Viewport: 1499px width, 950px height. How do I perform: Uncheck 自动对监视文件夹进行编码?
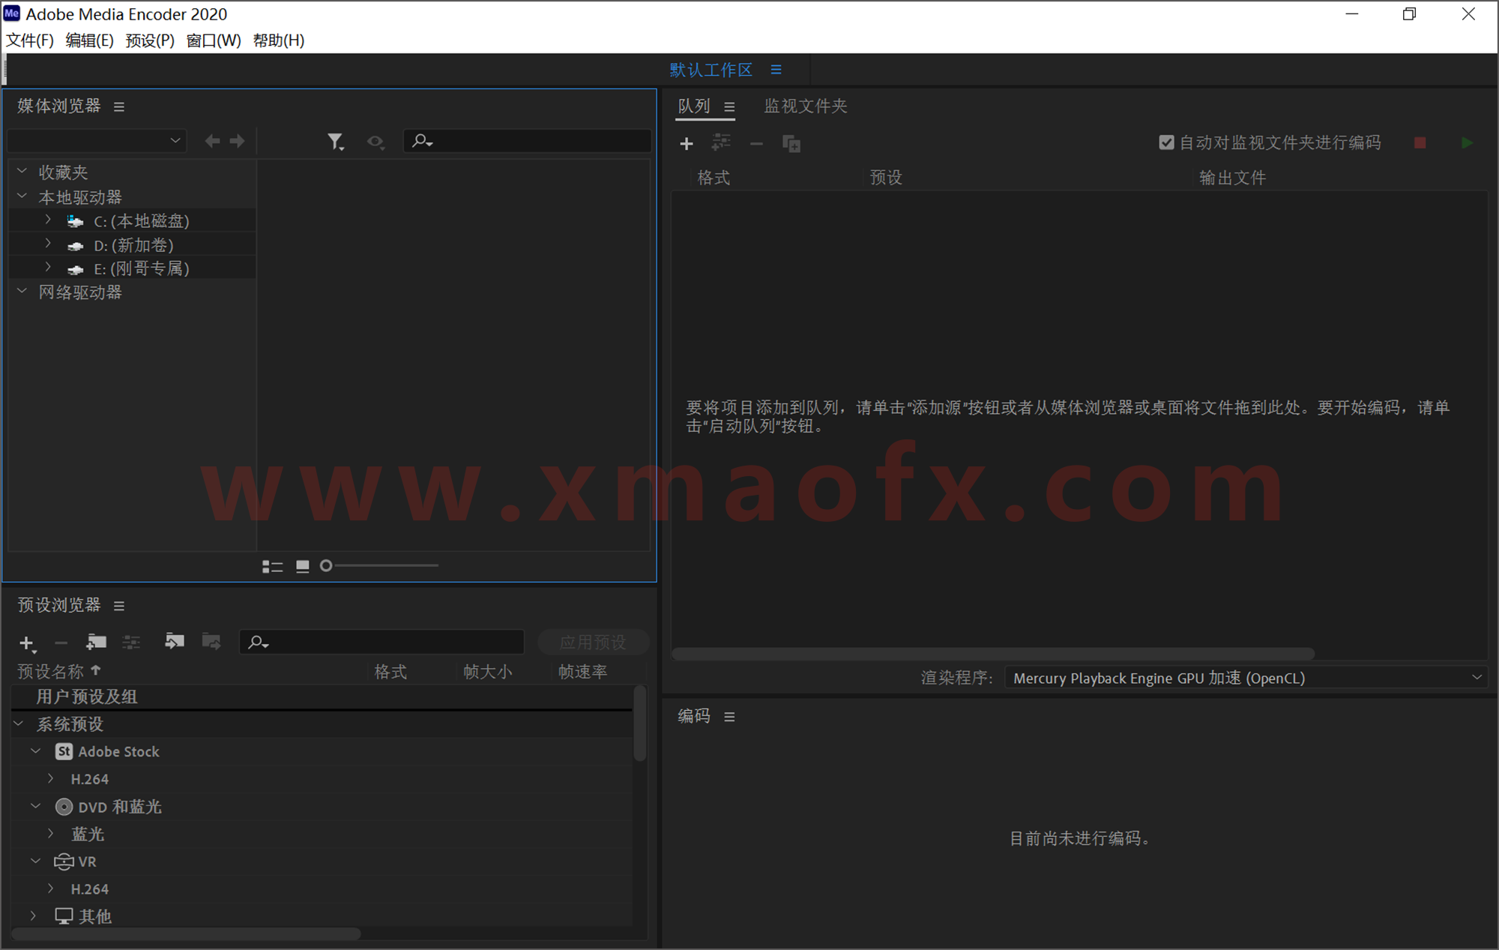(1166, 142)
